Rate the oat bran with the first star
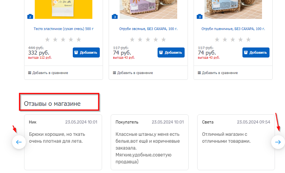This screenshot has height=173, width=285. click(x=132, y=40)
